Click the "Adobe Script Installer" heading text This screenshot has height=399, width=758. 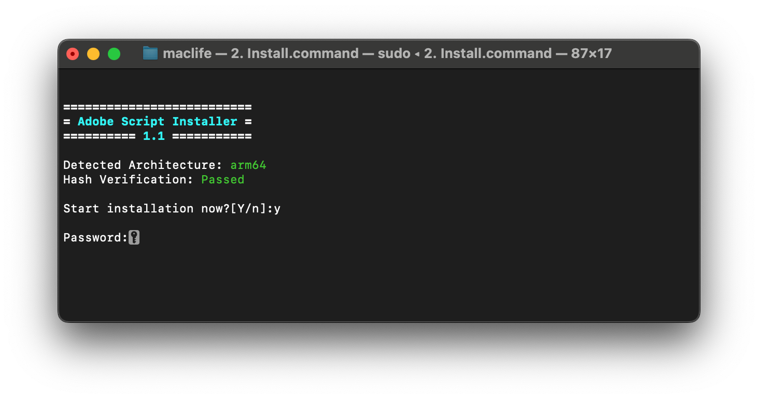pyautogui.click(x=158, y=122)
